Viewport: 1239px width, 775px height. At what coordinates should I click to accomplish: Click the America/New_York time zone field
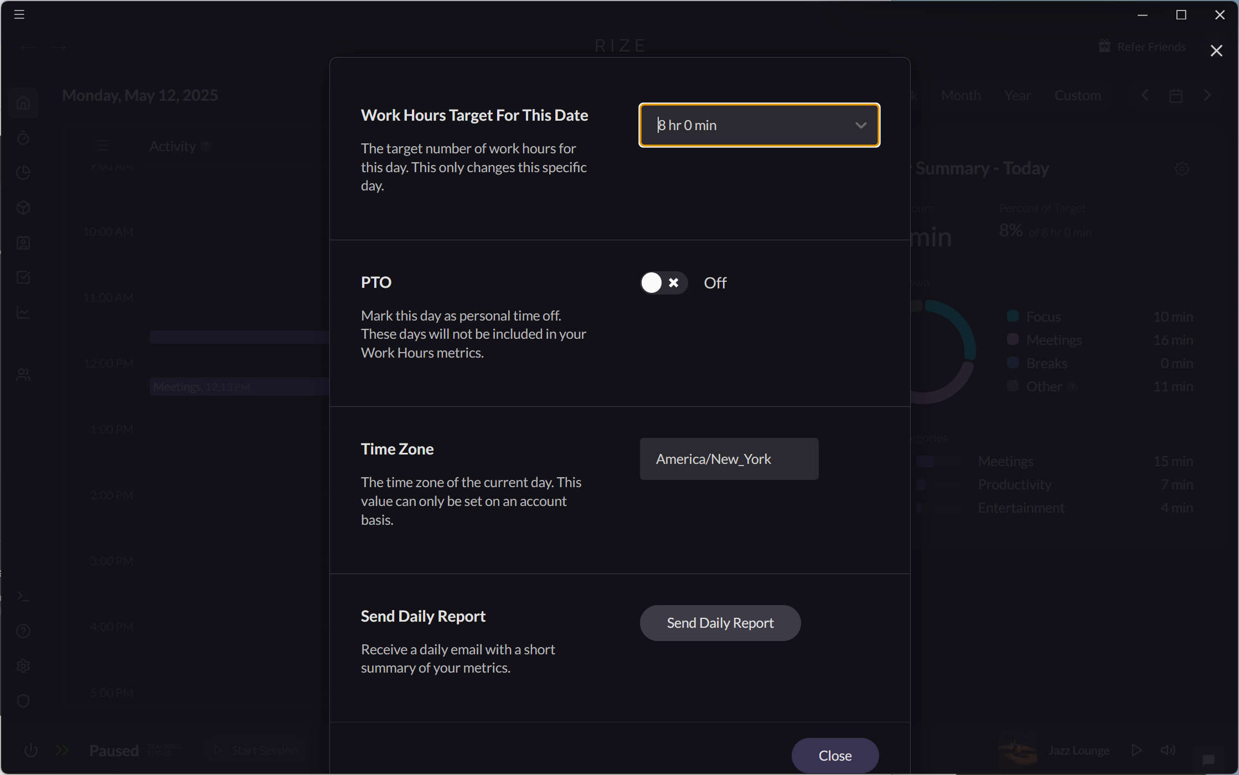pos(729,459)
